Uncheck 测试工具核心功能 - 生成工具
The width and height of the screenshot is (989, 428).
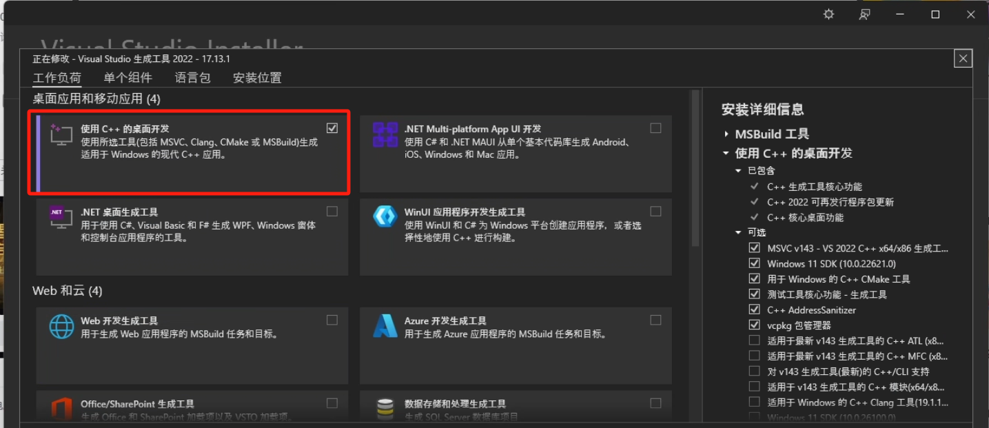[754, 294]
